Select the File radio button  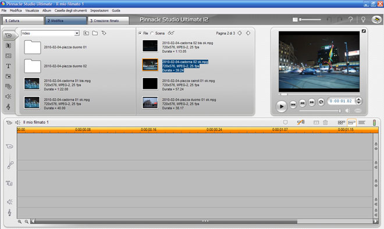point(140,33)
